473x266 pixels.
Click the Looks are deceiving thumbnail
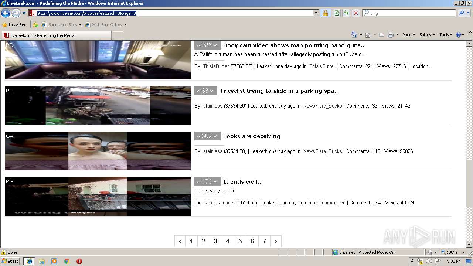click(x=98, y=151)
